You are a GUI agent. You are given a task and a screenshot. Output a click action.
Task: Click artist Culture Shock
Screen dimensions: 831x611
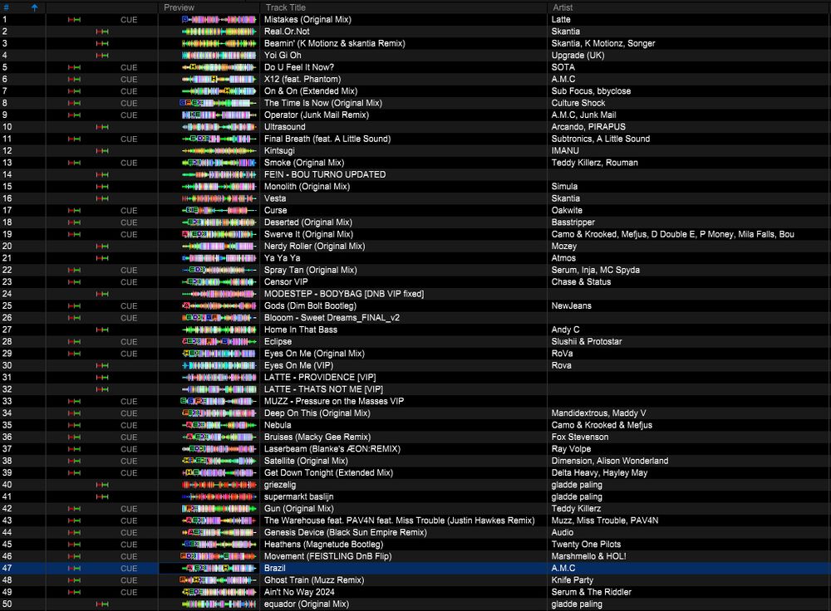click(578, 103)
